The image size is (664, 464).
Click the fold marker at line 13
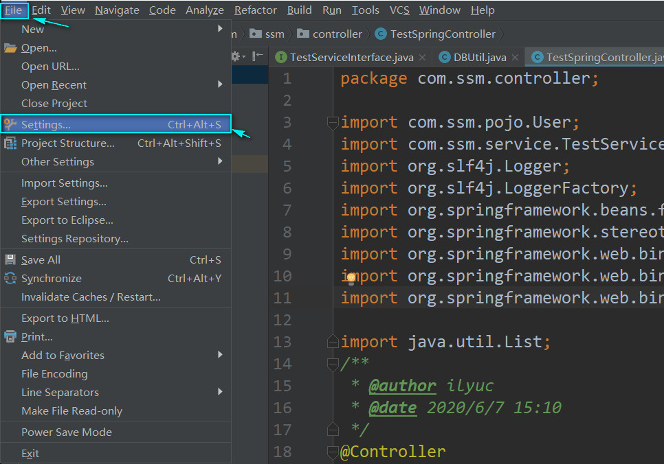tap(333, 342)
